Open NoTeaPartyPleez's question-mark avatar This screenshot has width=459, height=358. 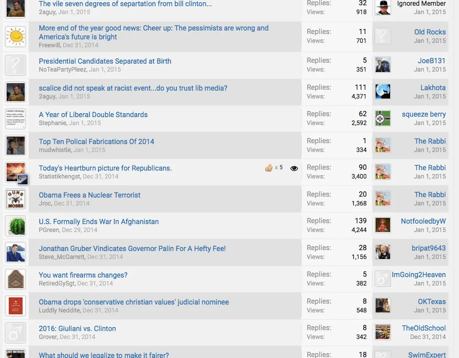click(15, 65)
